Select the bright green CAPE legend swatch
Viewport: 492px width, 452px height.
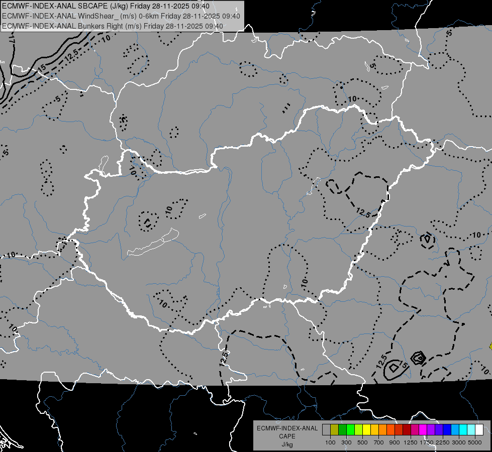pos(350,430)
